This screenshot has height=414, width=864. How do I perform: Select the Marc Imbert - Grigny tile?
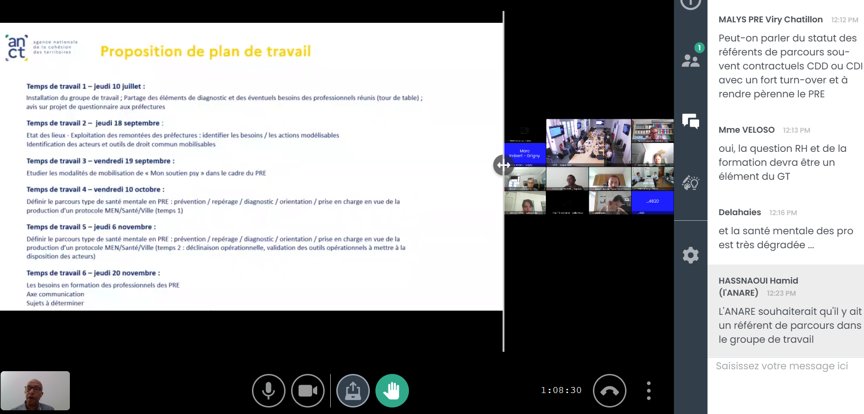(x=525, y=154)
